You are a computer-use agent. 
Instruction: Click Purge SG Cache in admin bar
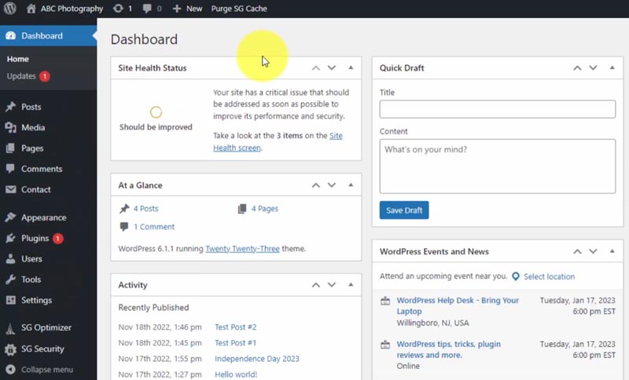[x=239, y=9]
